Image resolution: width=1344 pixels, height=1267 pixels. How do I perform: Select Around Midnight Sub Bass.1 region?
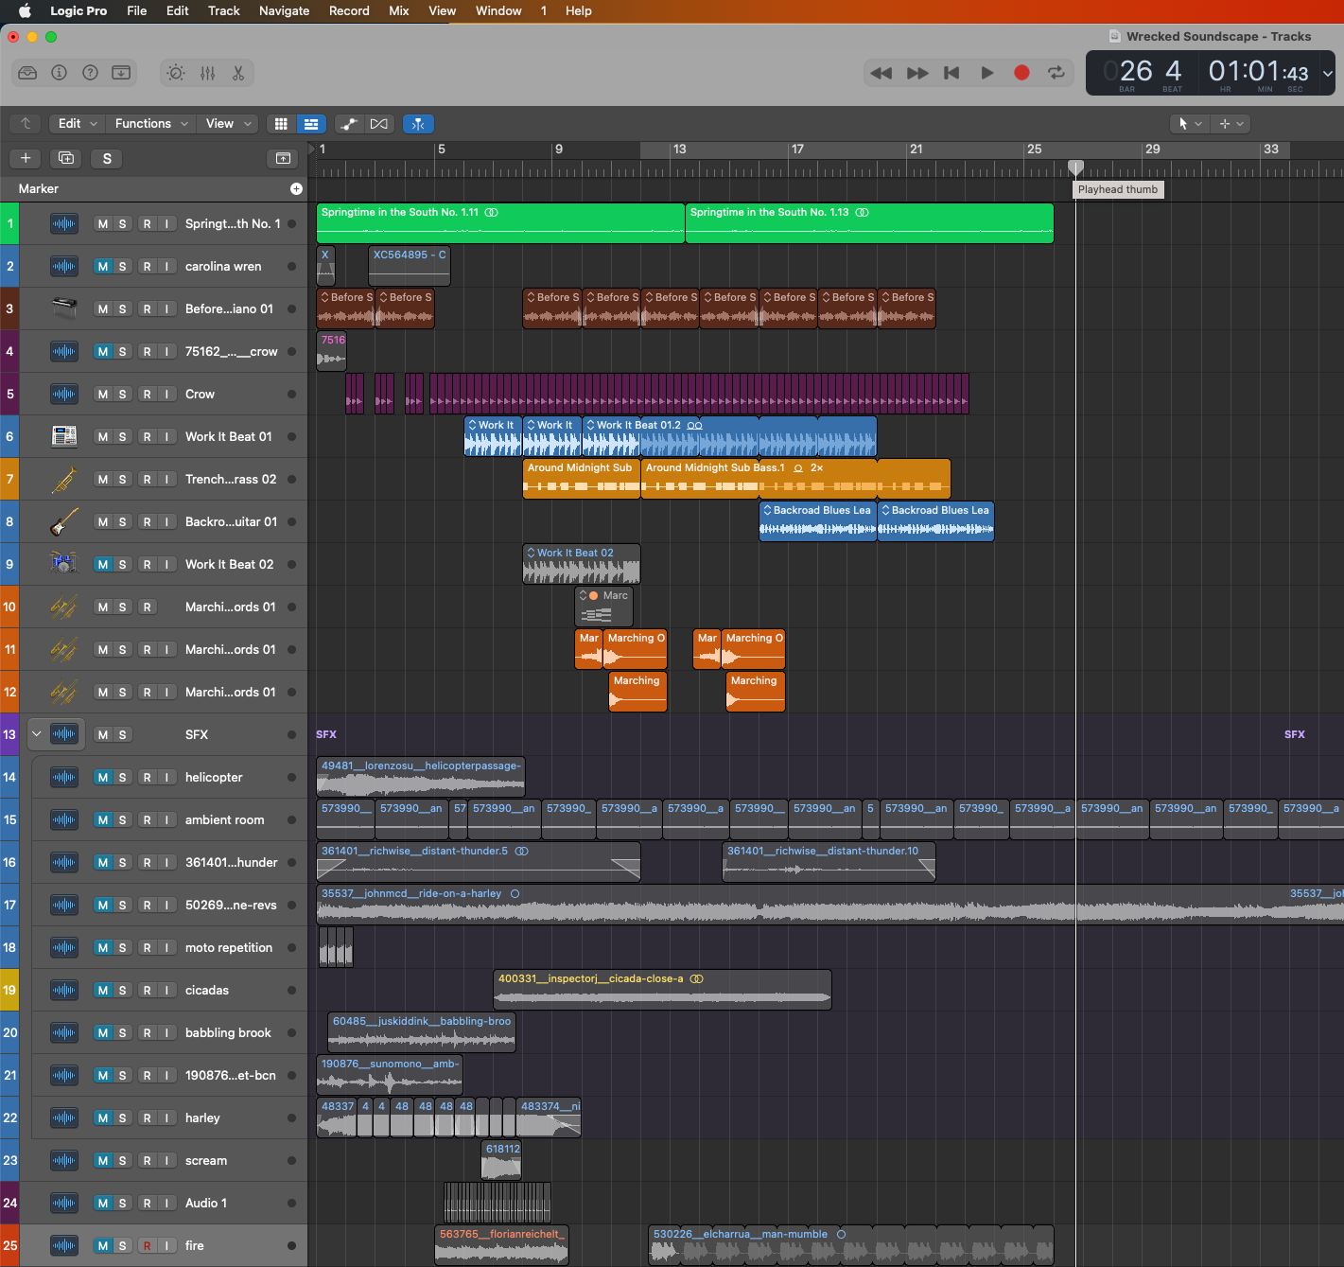tap(795, 479)
